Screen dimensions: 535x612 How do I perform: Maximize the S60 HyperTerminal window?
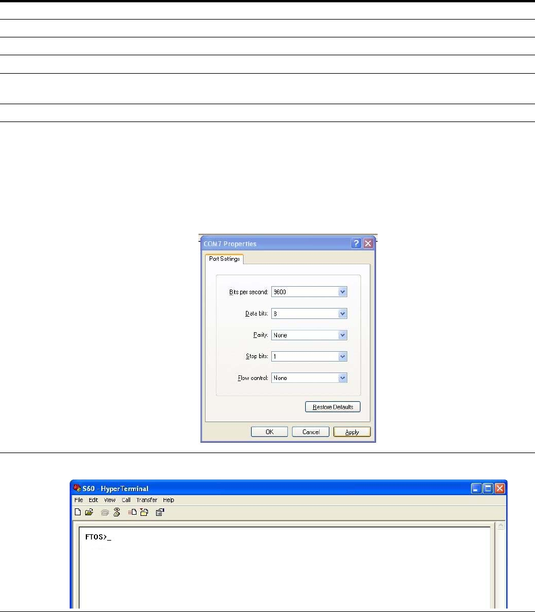[488, 488]
